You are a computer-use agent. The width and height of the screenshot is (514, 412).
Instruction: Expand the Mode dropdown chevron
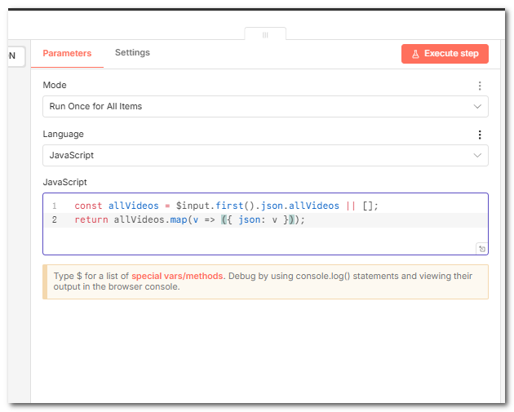[x=477, y=106]
